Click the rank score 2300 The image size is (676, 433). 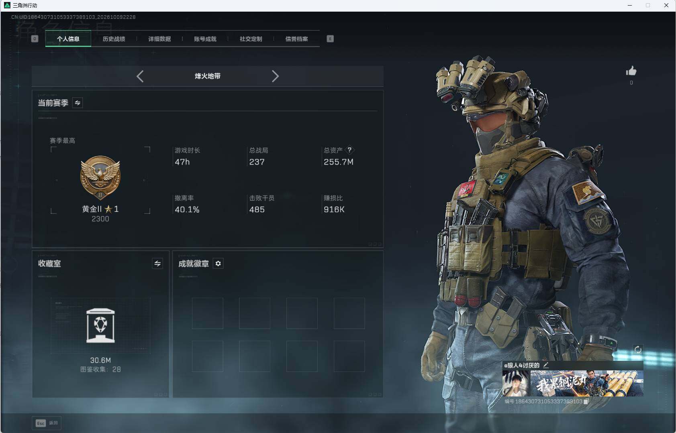[100, 219]
